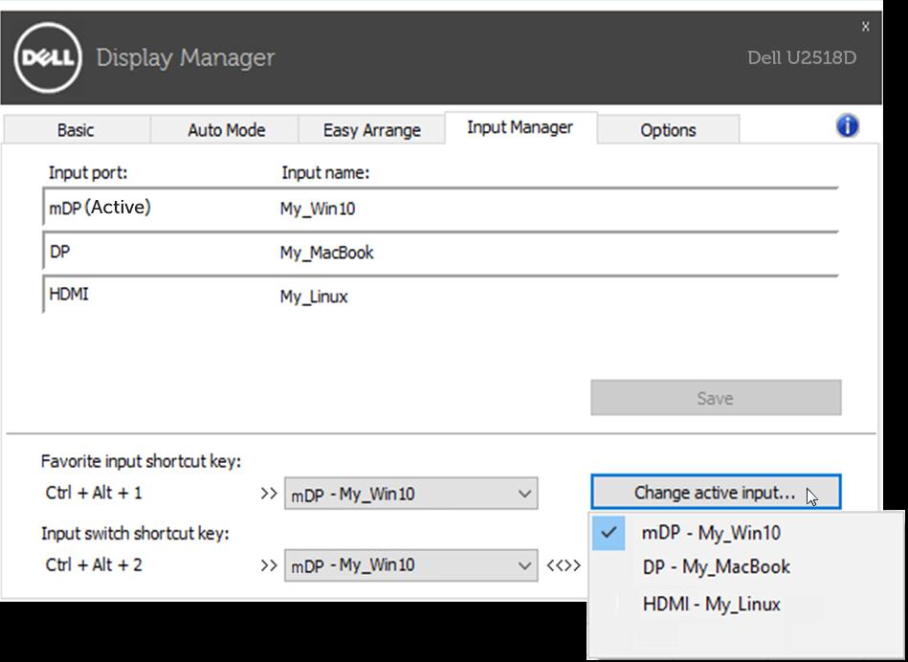Open the Options tab

tap(668, 130)
